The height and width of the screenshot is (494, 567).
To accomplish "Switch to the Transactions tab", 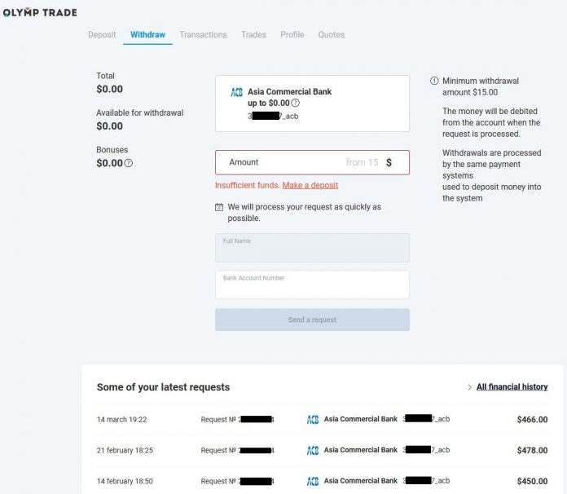I will 203,35.
